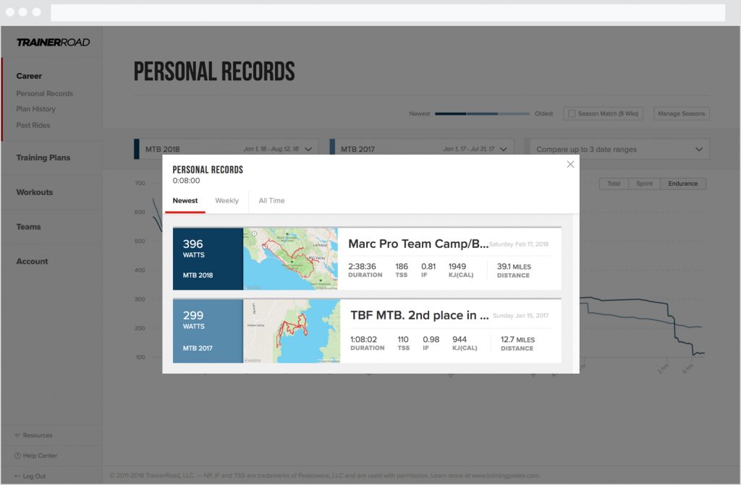This screenshot has width=741, height=485.
Task: Click the Newest-Oldest timeline slider
Action: [x=481, y=113]
